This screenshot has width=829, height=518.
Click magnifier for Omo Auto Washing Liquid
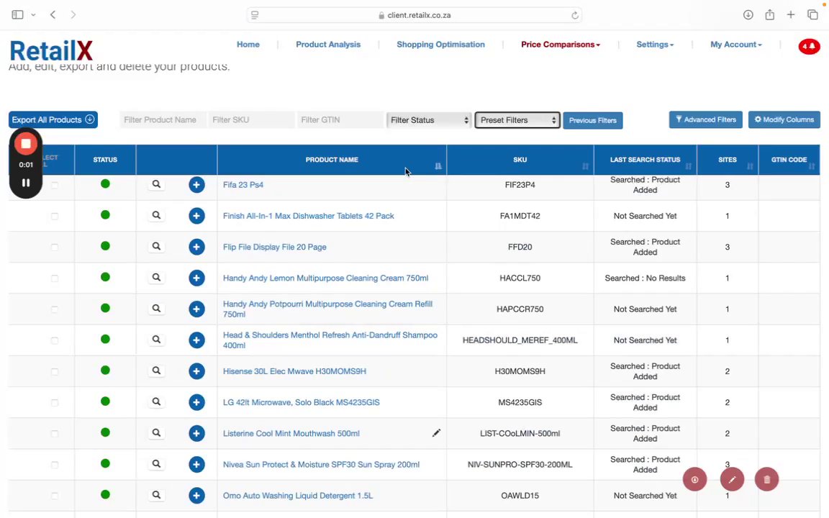pyautogui.click(x=156, y=495)
